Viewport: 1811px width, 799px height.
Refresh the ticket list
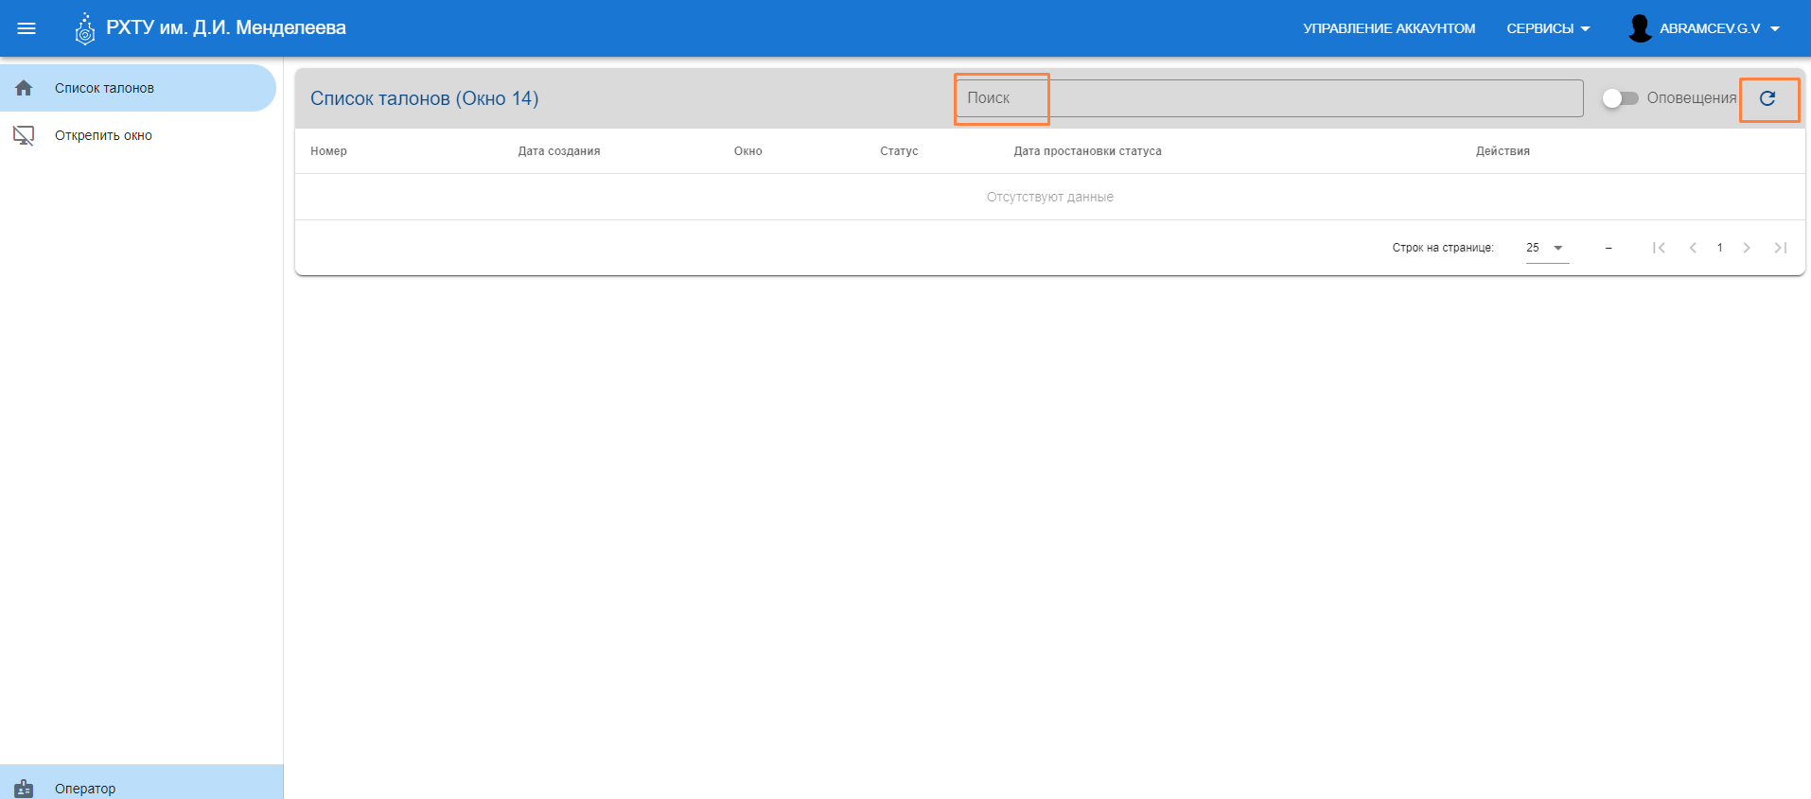[x=1767, y=98]
